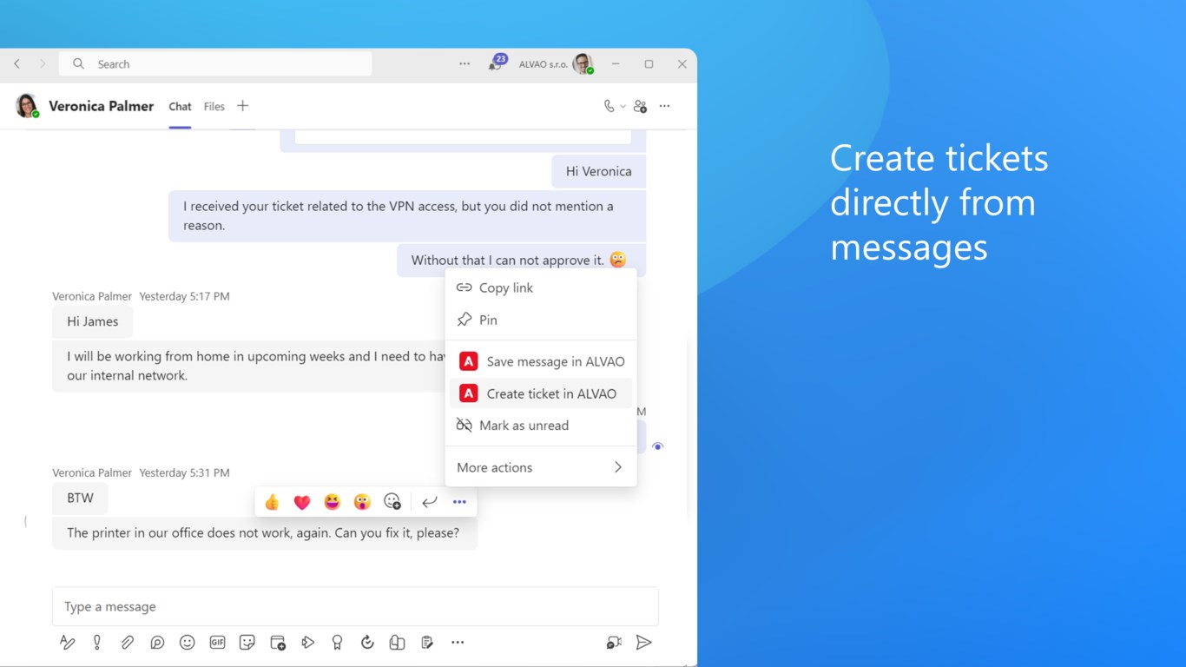This screenshot has width=1186, height=667.
Task: Select the "BTW" message
Action: (80, 499)
